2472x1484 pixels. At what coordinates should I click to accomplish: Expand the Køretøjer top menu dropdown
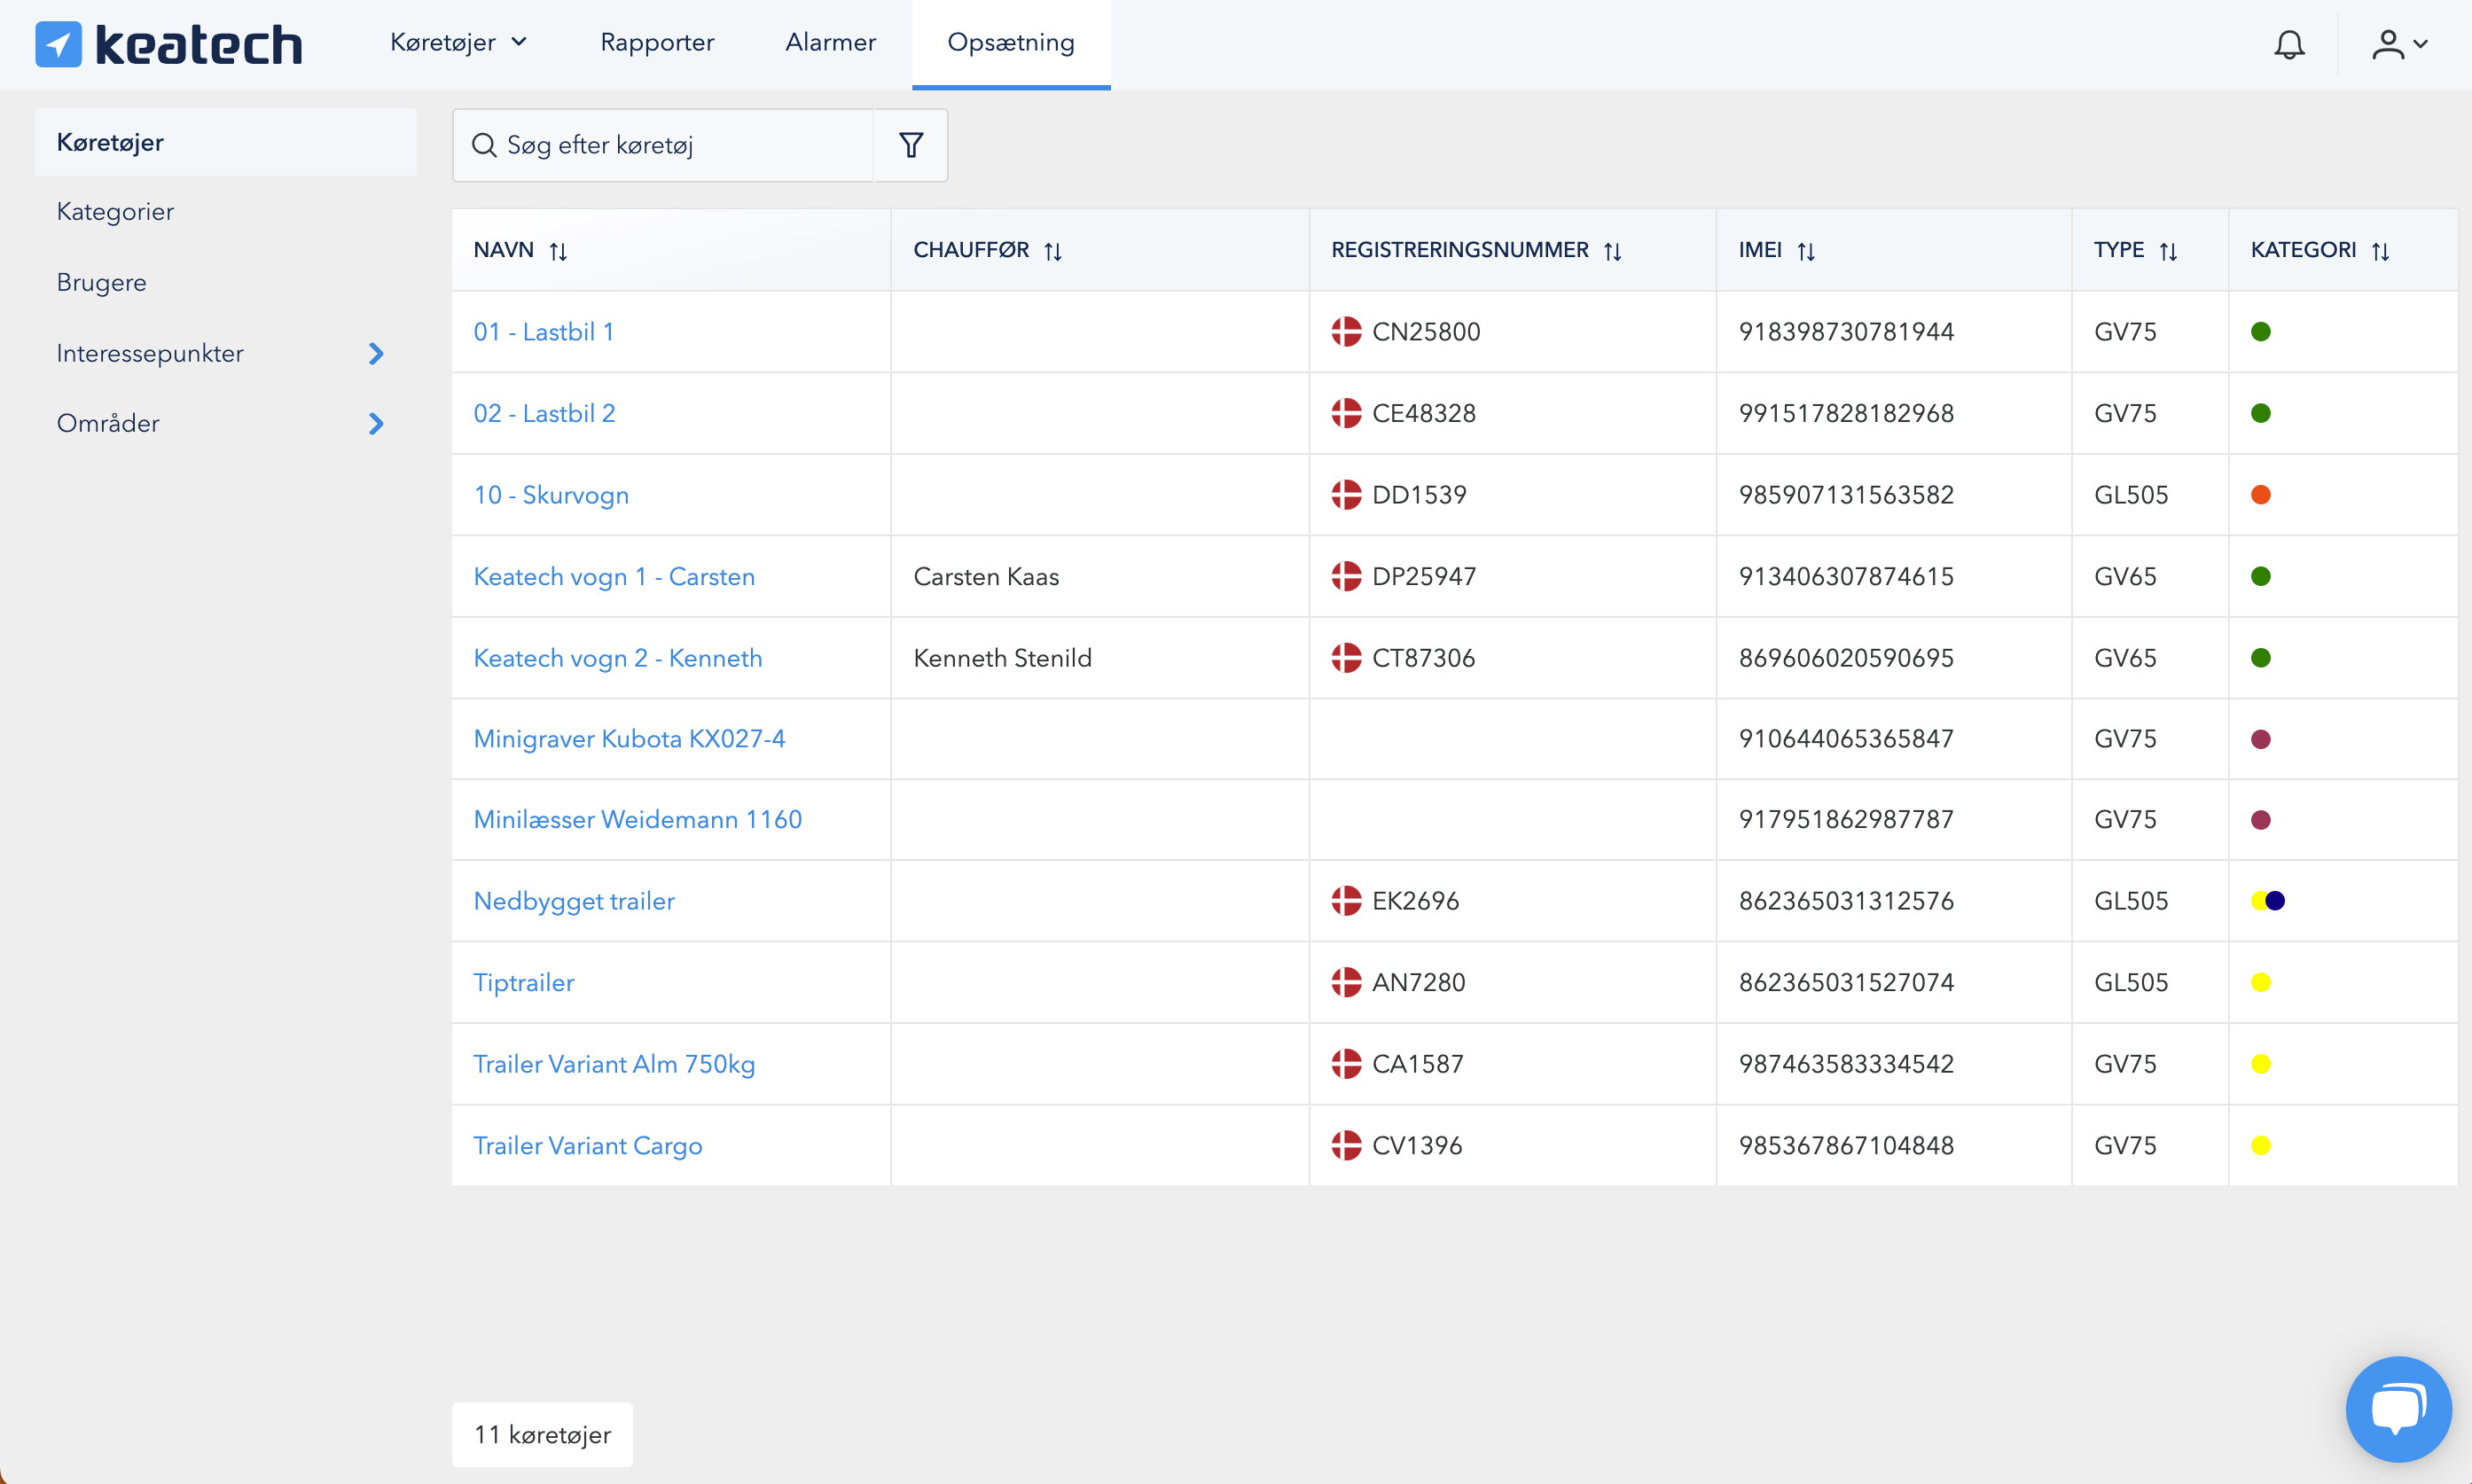click(x=459, y=43)
